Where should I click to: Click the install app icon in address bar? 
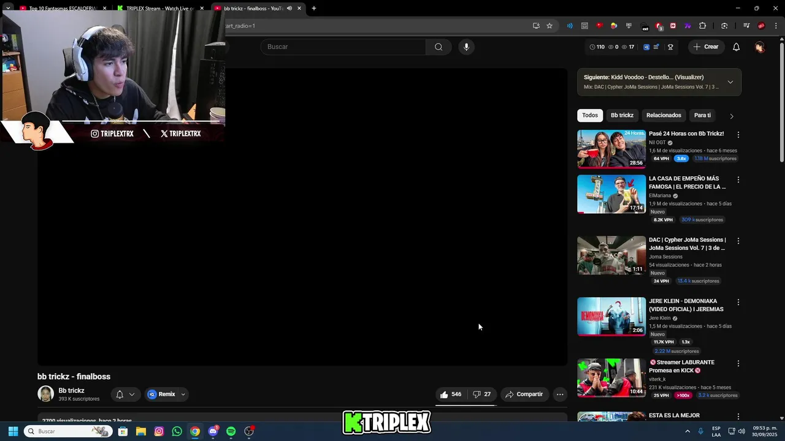pyautogui.click(x=536, y=26)
